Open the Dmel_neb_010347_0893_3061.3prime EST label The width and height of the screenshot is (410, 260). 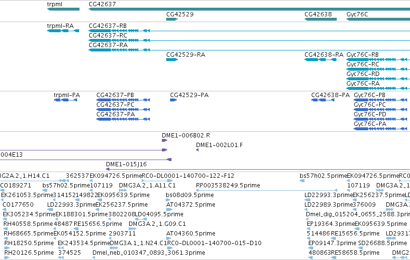point(149,253)
